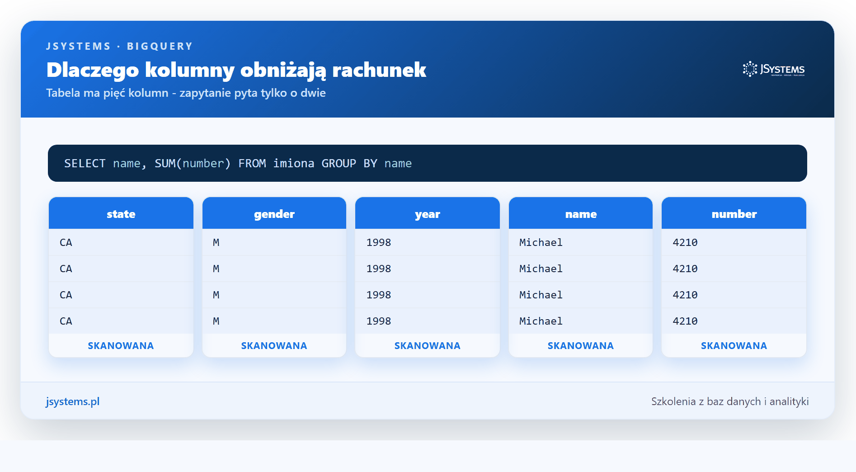The height and width of the screenshot is (472, 856).
Task: Select the year column header
Action: (x=428, y=213)
